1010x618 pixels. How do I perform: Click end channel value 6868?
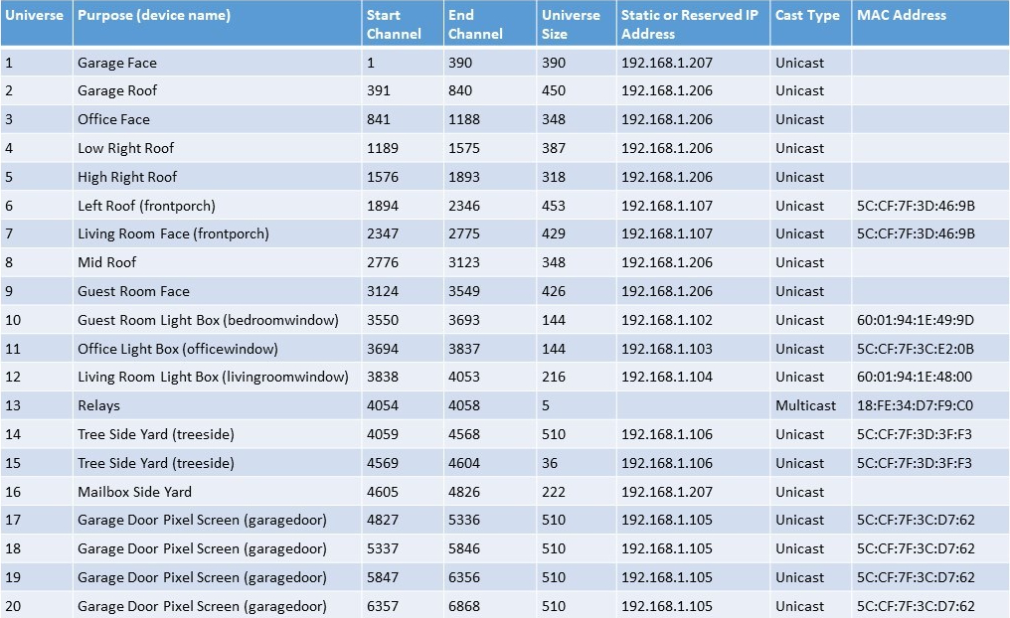(x=464, y=606)
